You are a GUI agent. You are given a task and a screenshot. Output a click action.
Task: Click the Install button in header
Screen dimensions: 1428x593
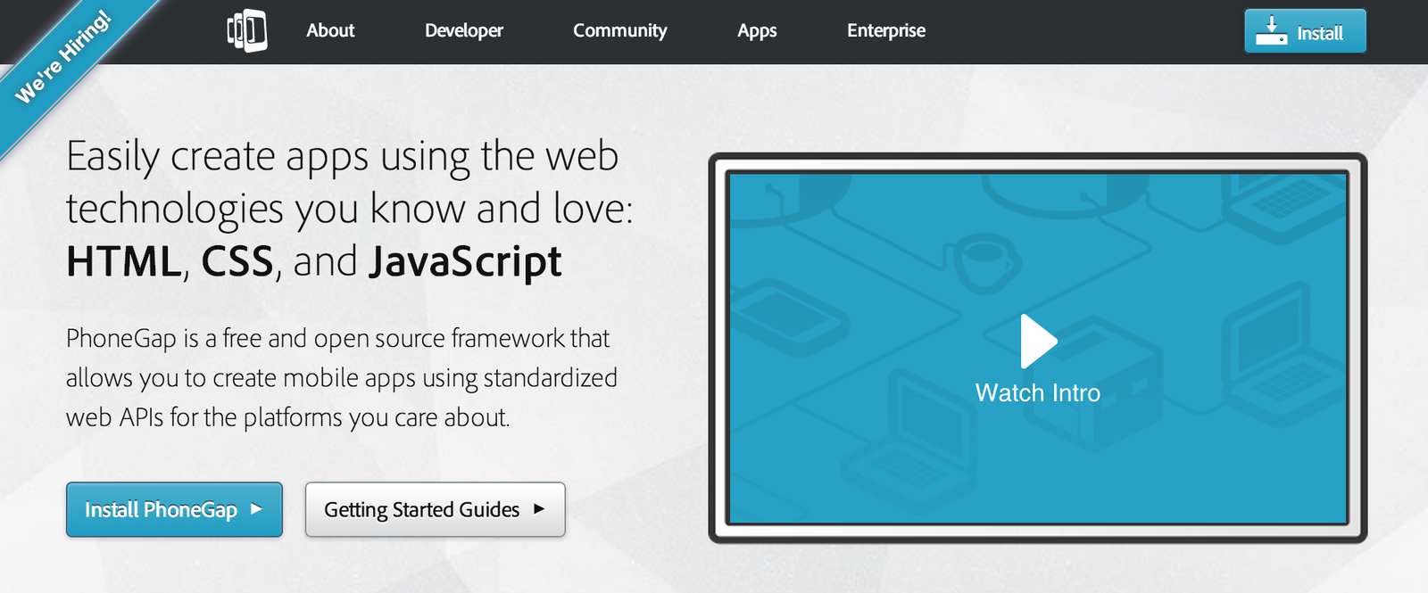(1305, 31)
